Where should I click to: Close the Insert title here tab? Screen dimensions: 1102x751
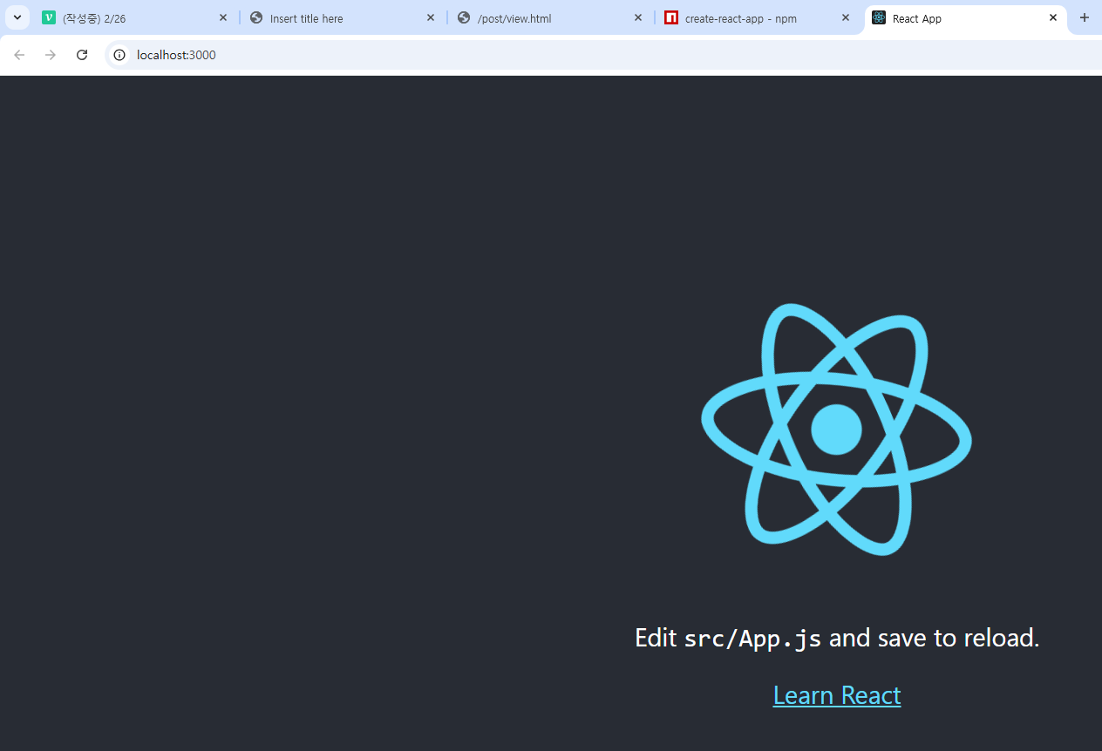(431, 17)
